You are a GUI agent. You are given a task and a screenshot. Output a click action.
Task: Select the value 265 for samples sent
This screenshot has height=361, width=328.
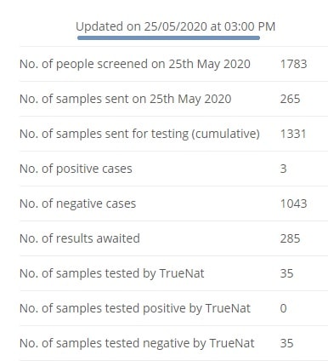(290, 99)
